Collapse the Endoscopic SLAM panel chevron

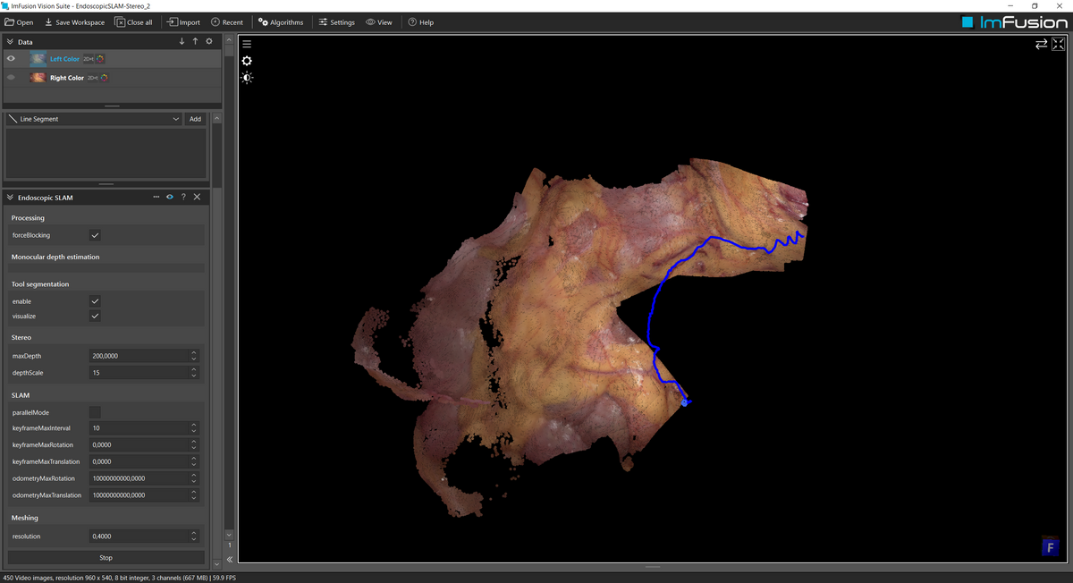[x=10, y=197]
